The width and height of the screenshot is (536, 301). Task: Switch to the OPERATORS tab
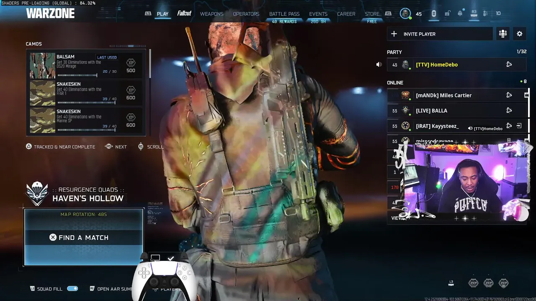pos(246,14)
